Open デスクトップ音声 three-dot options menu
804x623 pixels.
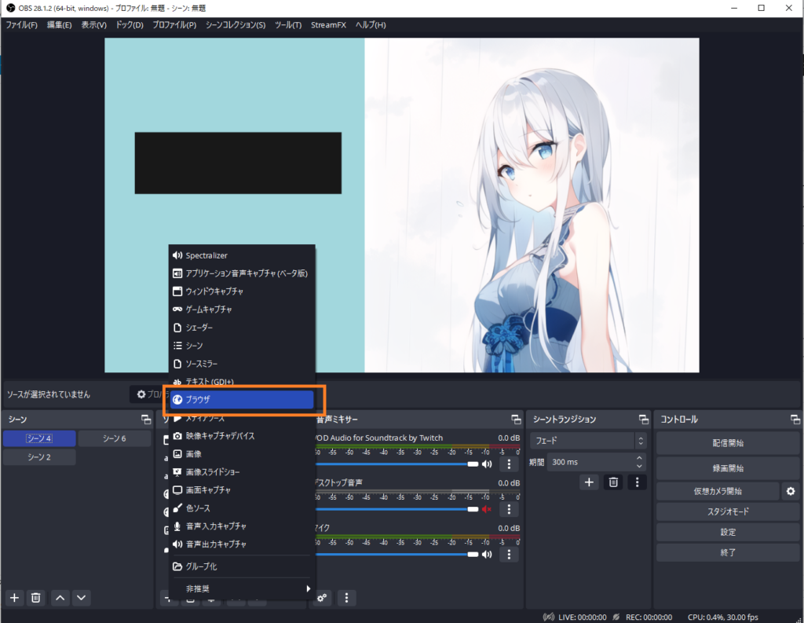click(x=509, y=509)
